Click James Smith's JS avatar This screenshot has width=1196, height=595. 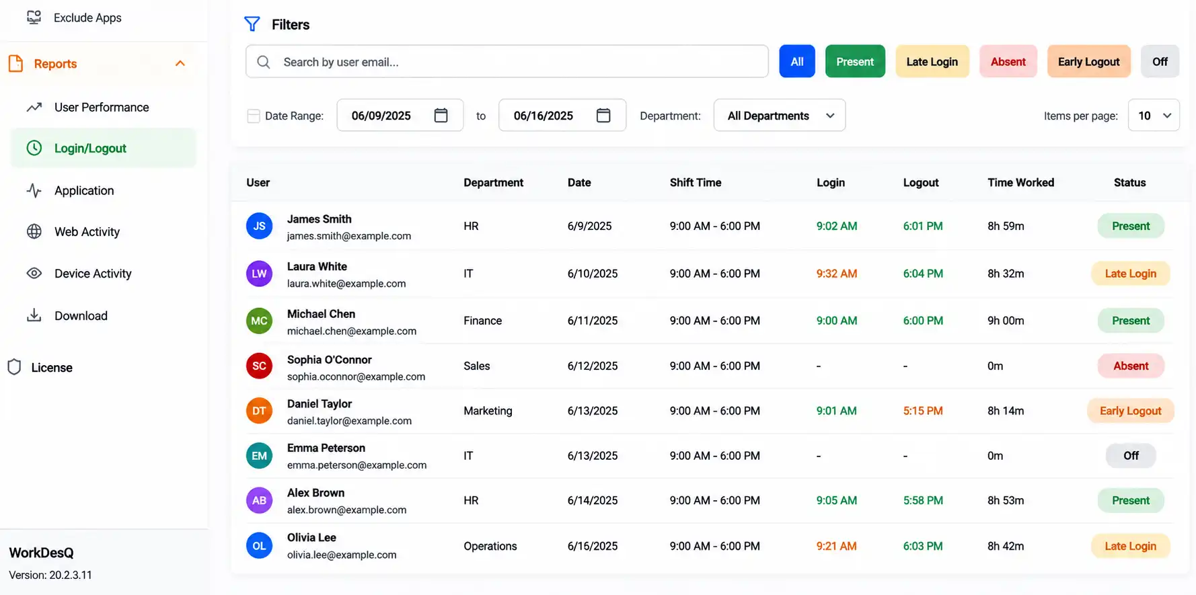pos(260,226)
